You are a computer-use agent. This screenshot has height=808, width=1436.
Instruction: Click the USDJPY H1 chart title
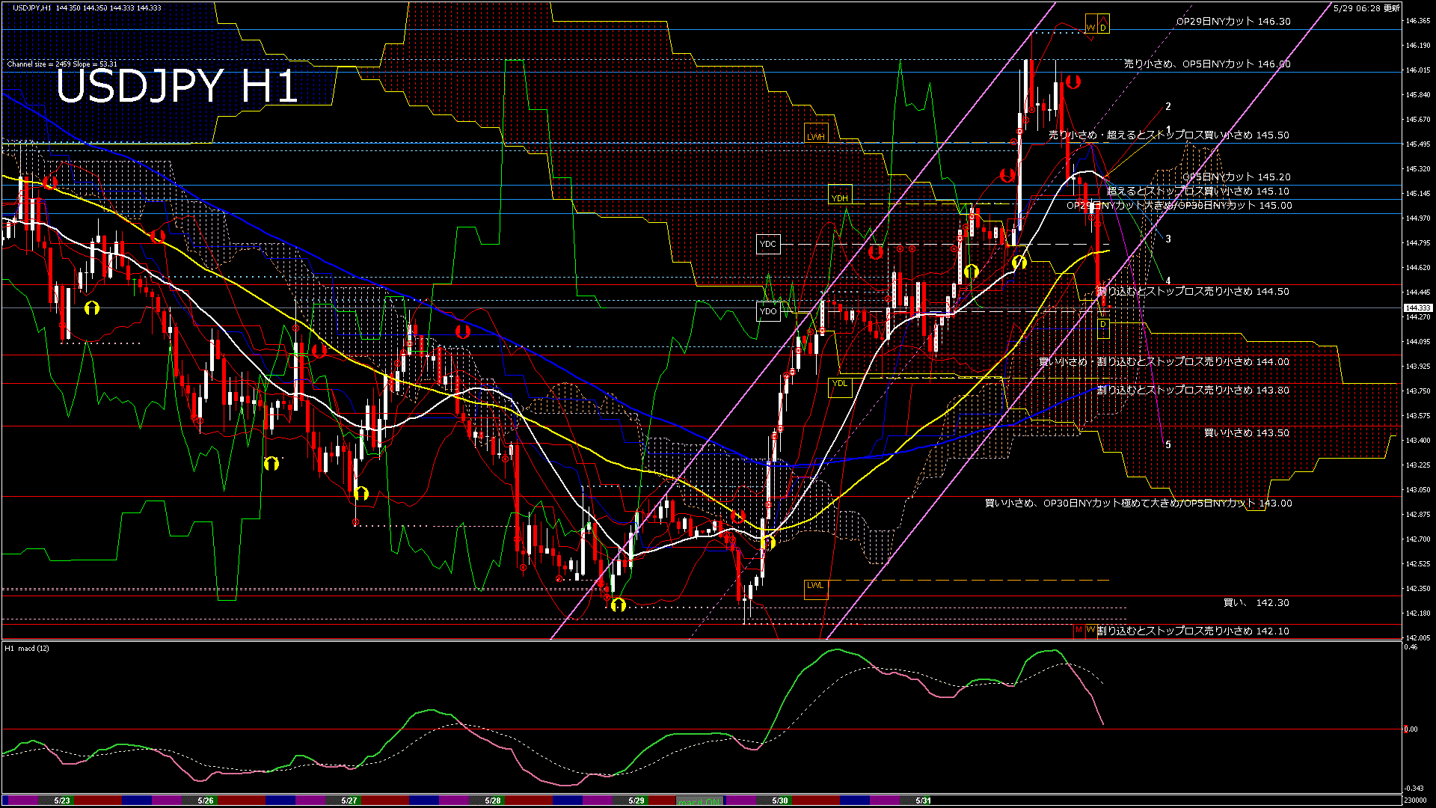[x=177, y=87]
